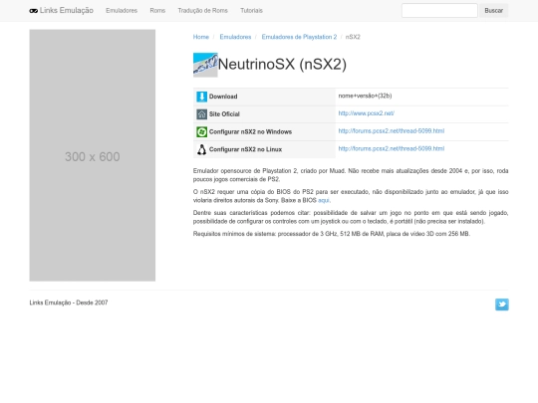Click the 'Emulador opensource de Playstation 2' paragraph
Screen dimensions: 538x403
[351, 175]
